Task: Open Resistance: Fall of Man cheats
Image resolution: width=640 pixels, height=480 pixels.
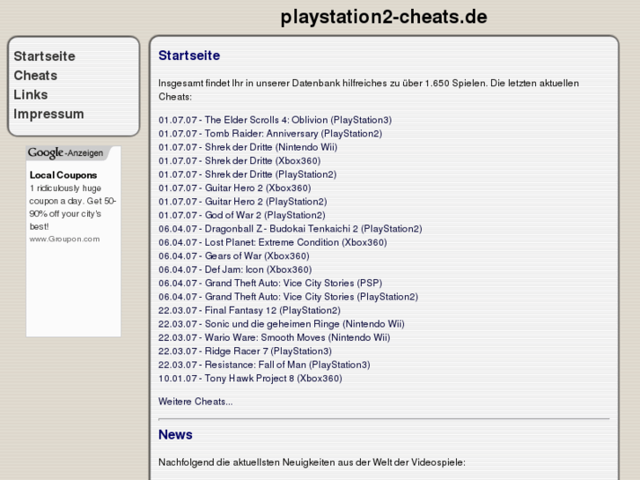Action: [x=264, y=365]
